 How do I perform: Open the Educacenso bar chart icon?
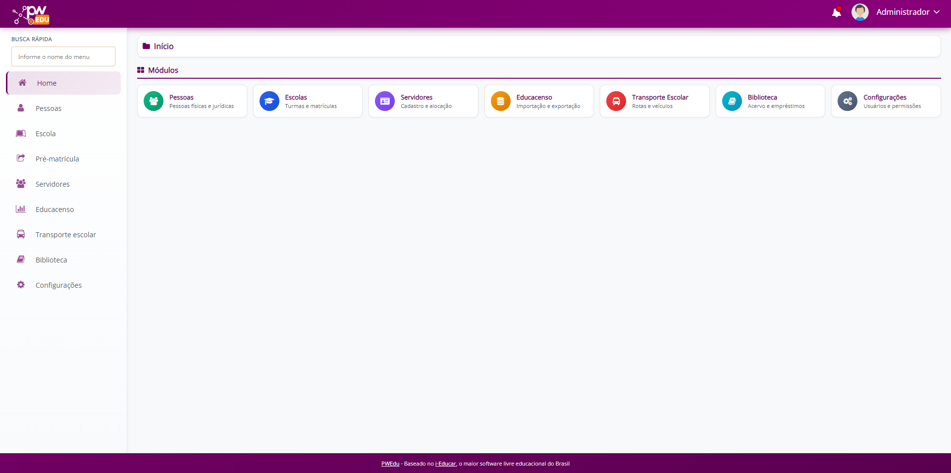[20, 209]
